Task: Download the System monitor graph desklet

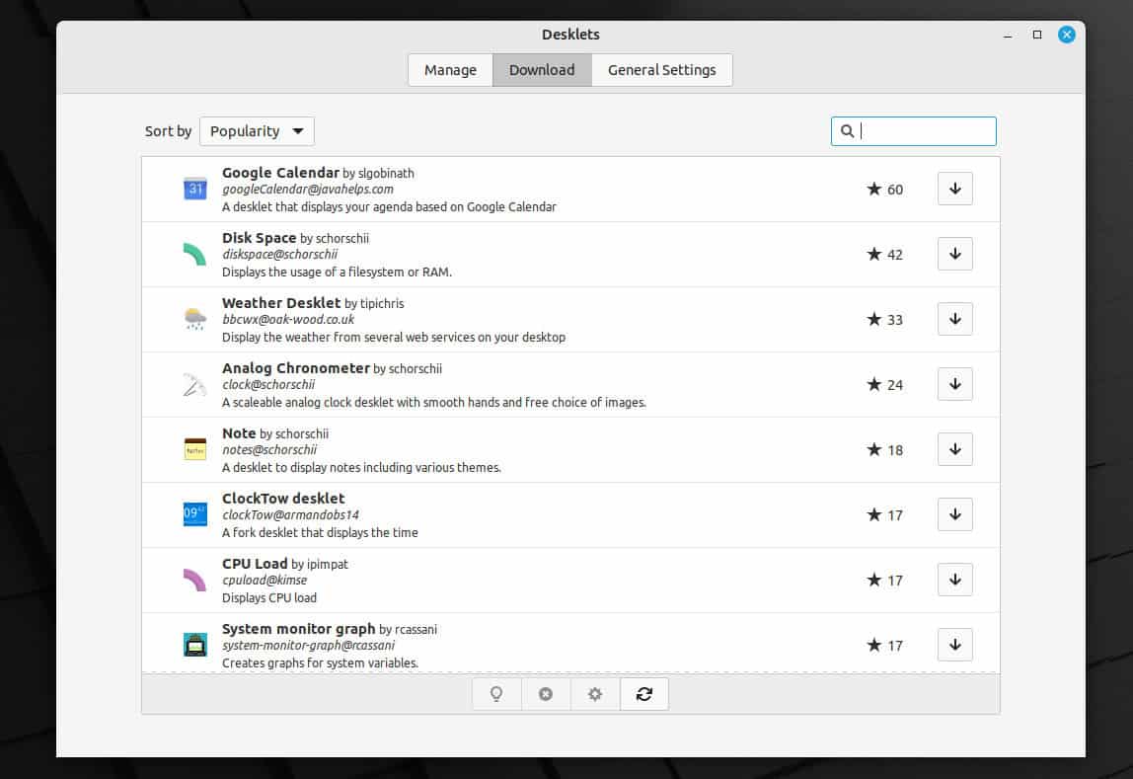Action: pos(954,645)
